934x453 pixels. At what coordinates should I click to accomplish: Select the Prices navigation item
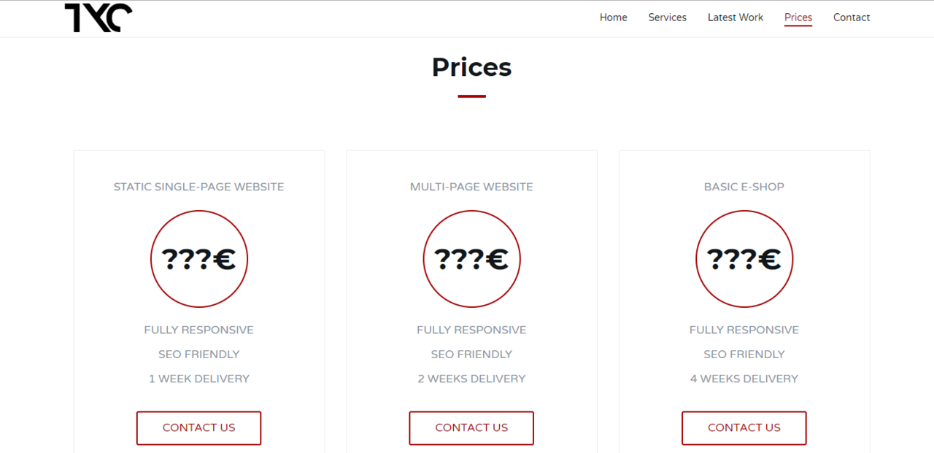[x=798, y=18]
